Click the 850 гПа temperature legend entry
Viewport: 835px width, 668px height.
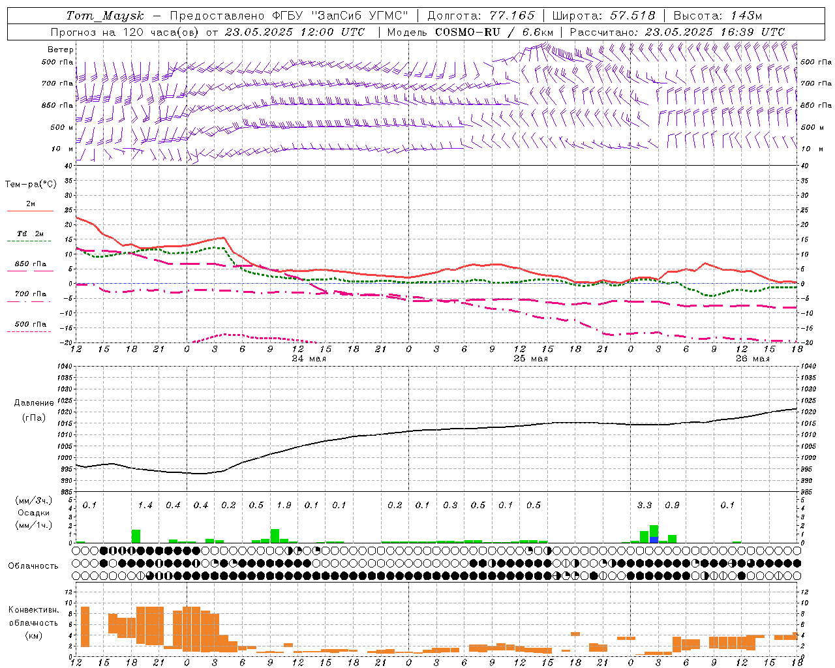click(x=30, y=266)
